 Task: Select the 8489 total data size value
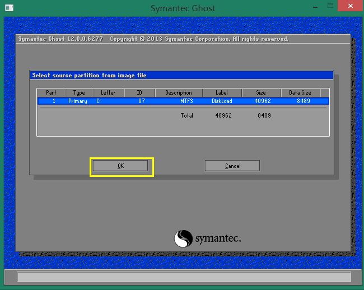pyautogui.click(x=264, y=115)
